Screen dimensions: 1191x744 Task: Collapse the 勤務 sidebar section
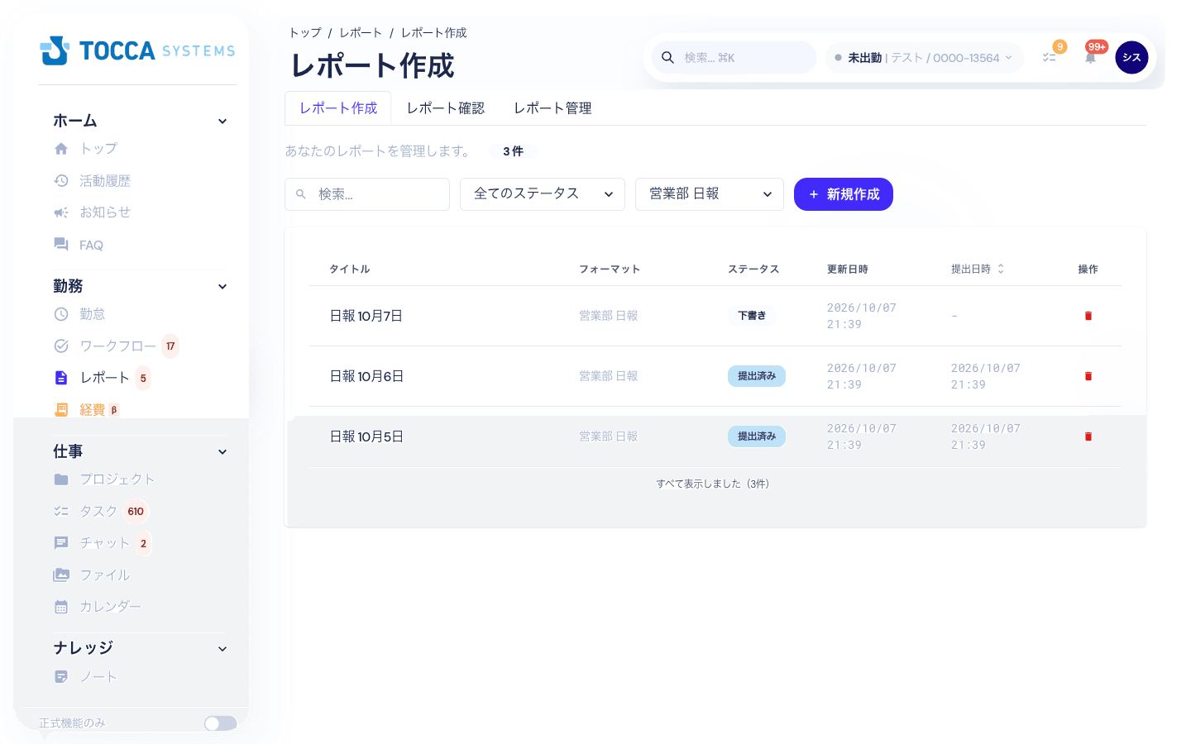tap(222, 287)
